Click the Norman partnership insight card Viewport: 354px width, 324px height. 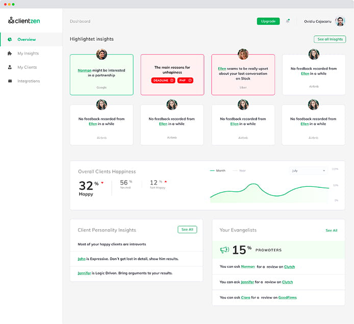[x=102, y=75]
